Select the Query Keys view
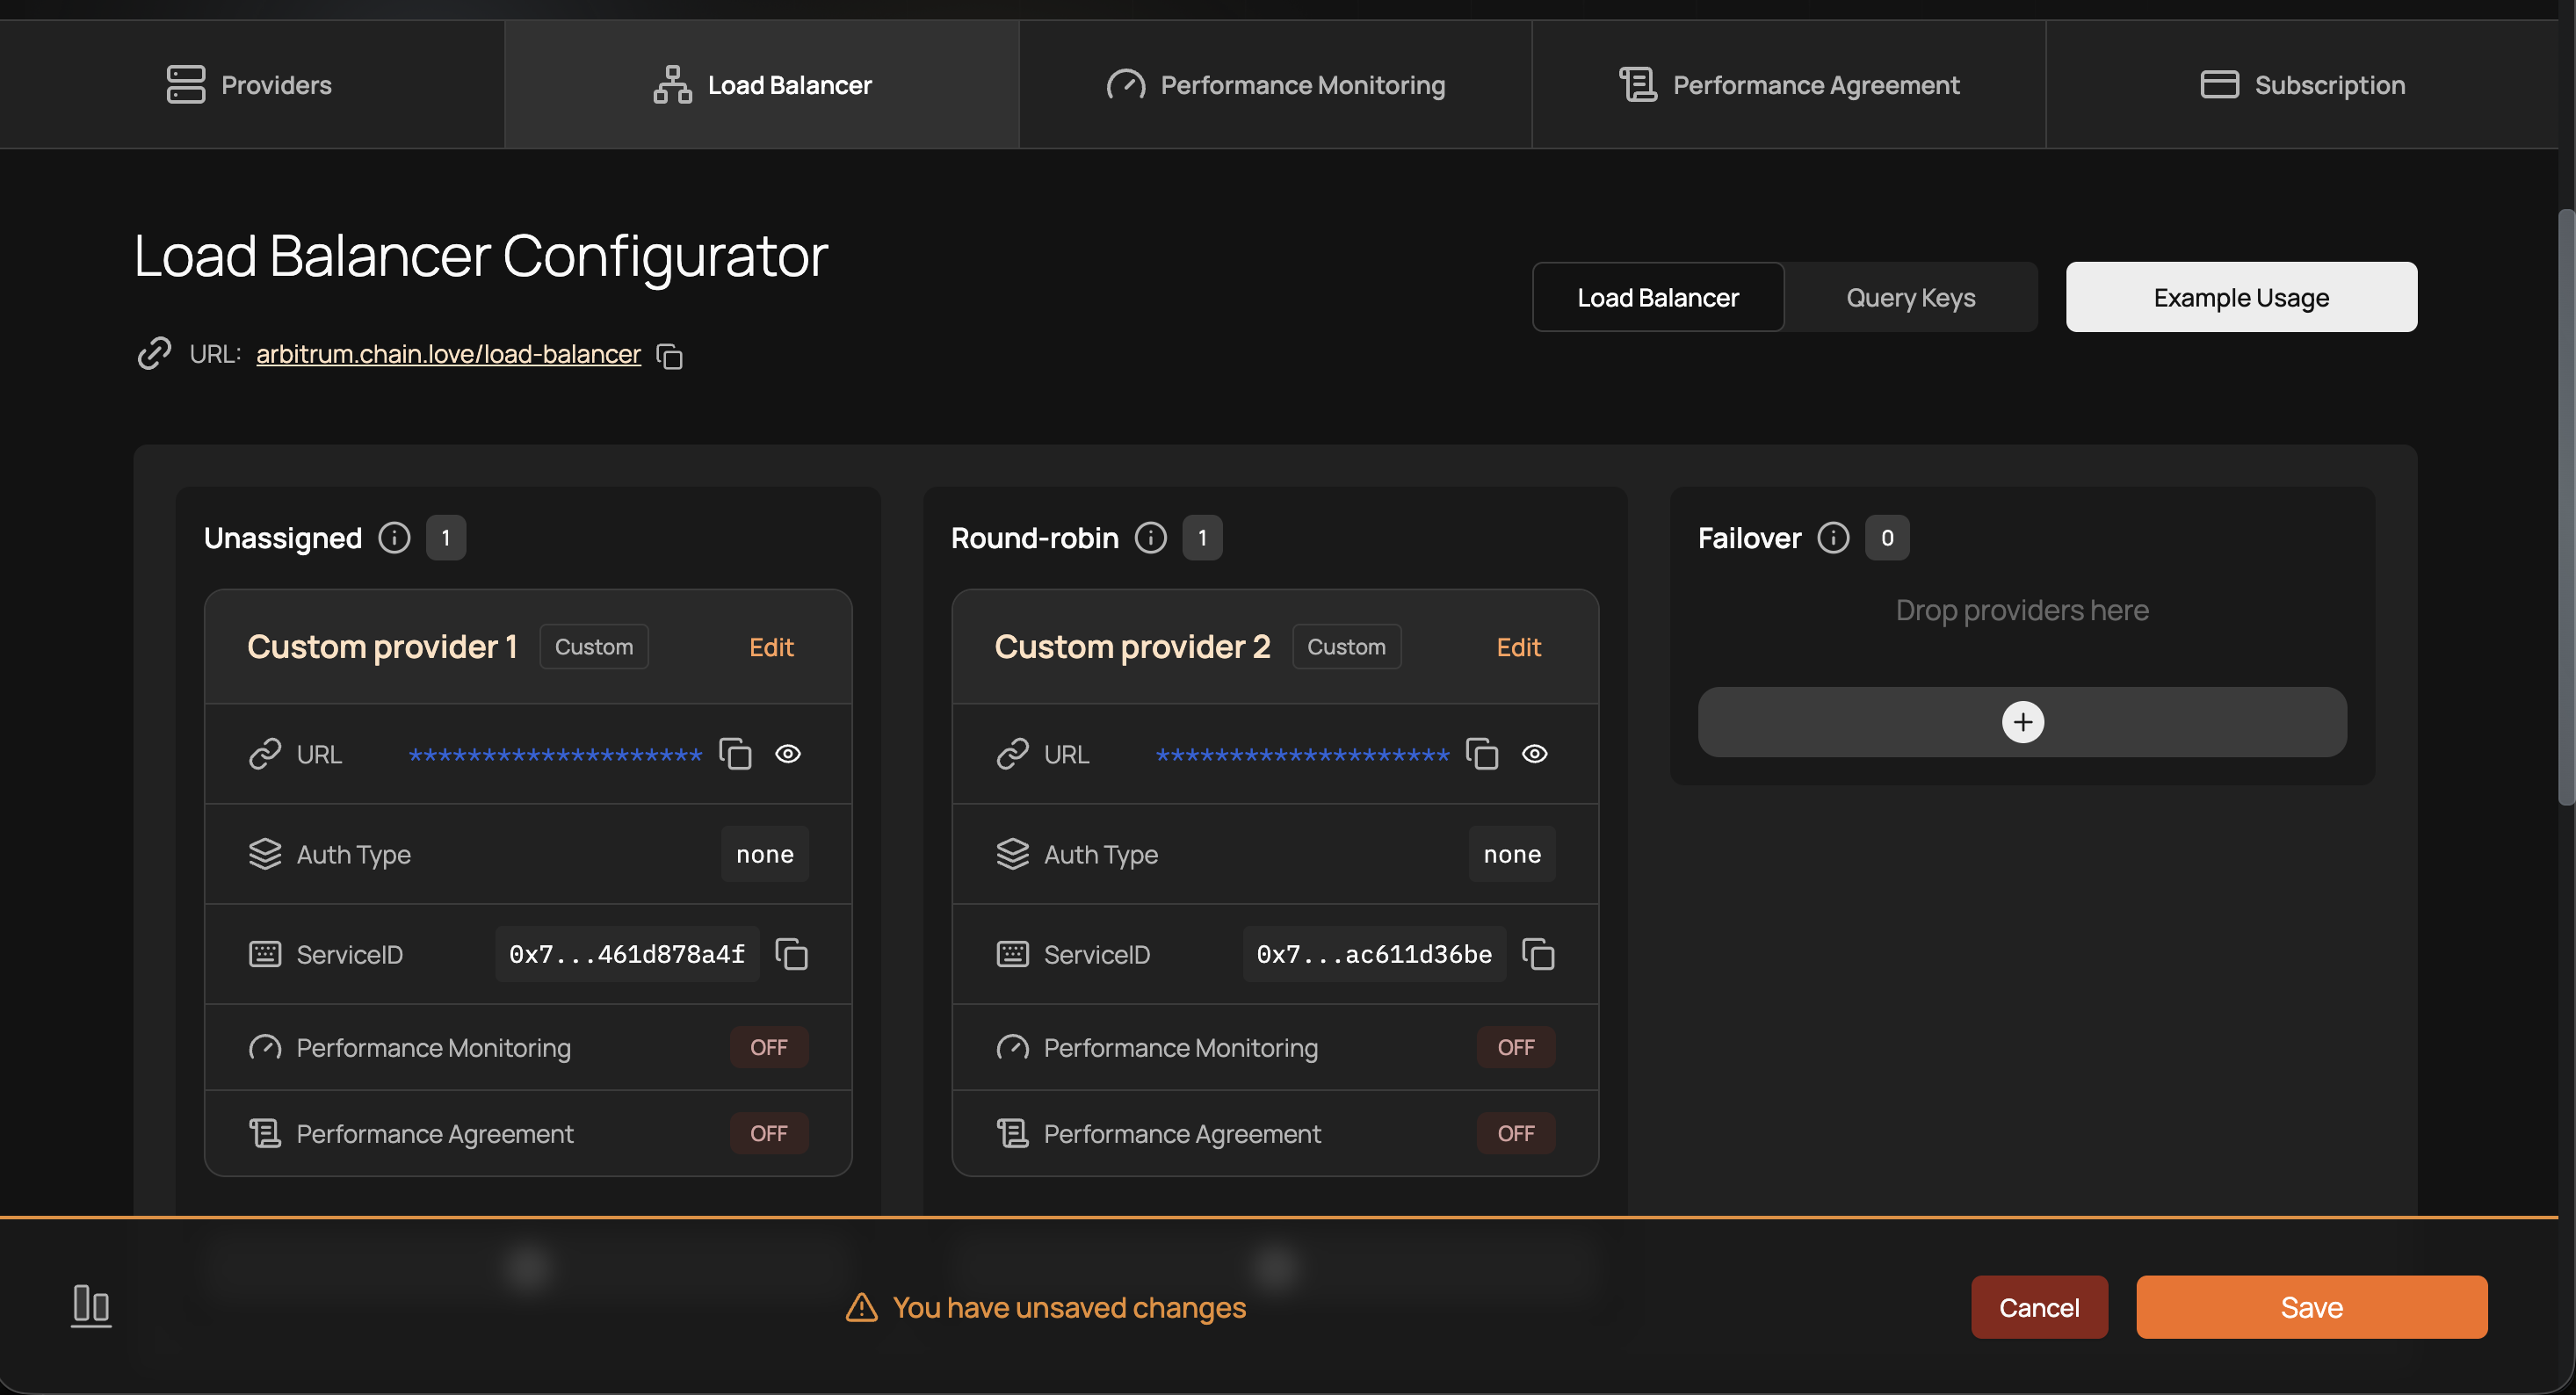The width and height of the screenshot is (2576, 1395). point(1910,298)
